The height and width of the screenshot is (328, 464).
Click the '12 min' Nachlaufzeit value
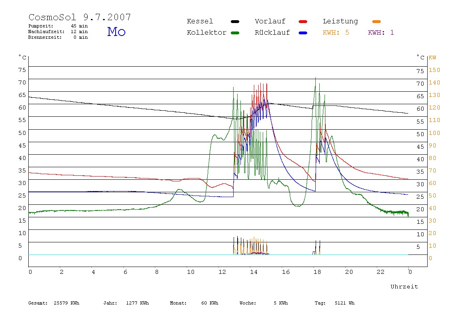79,32
